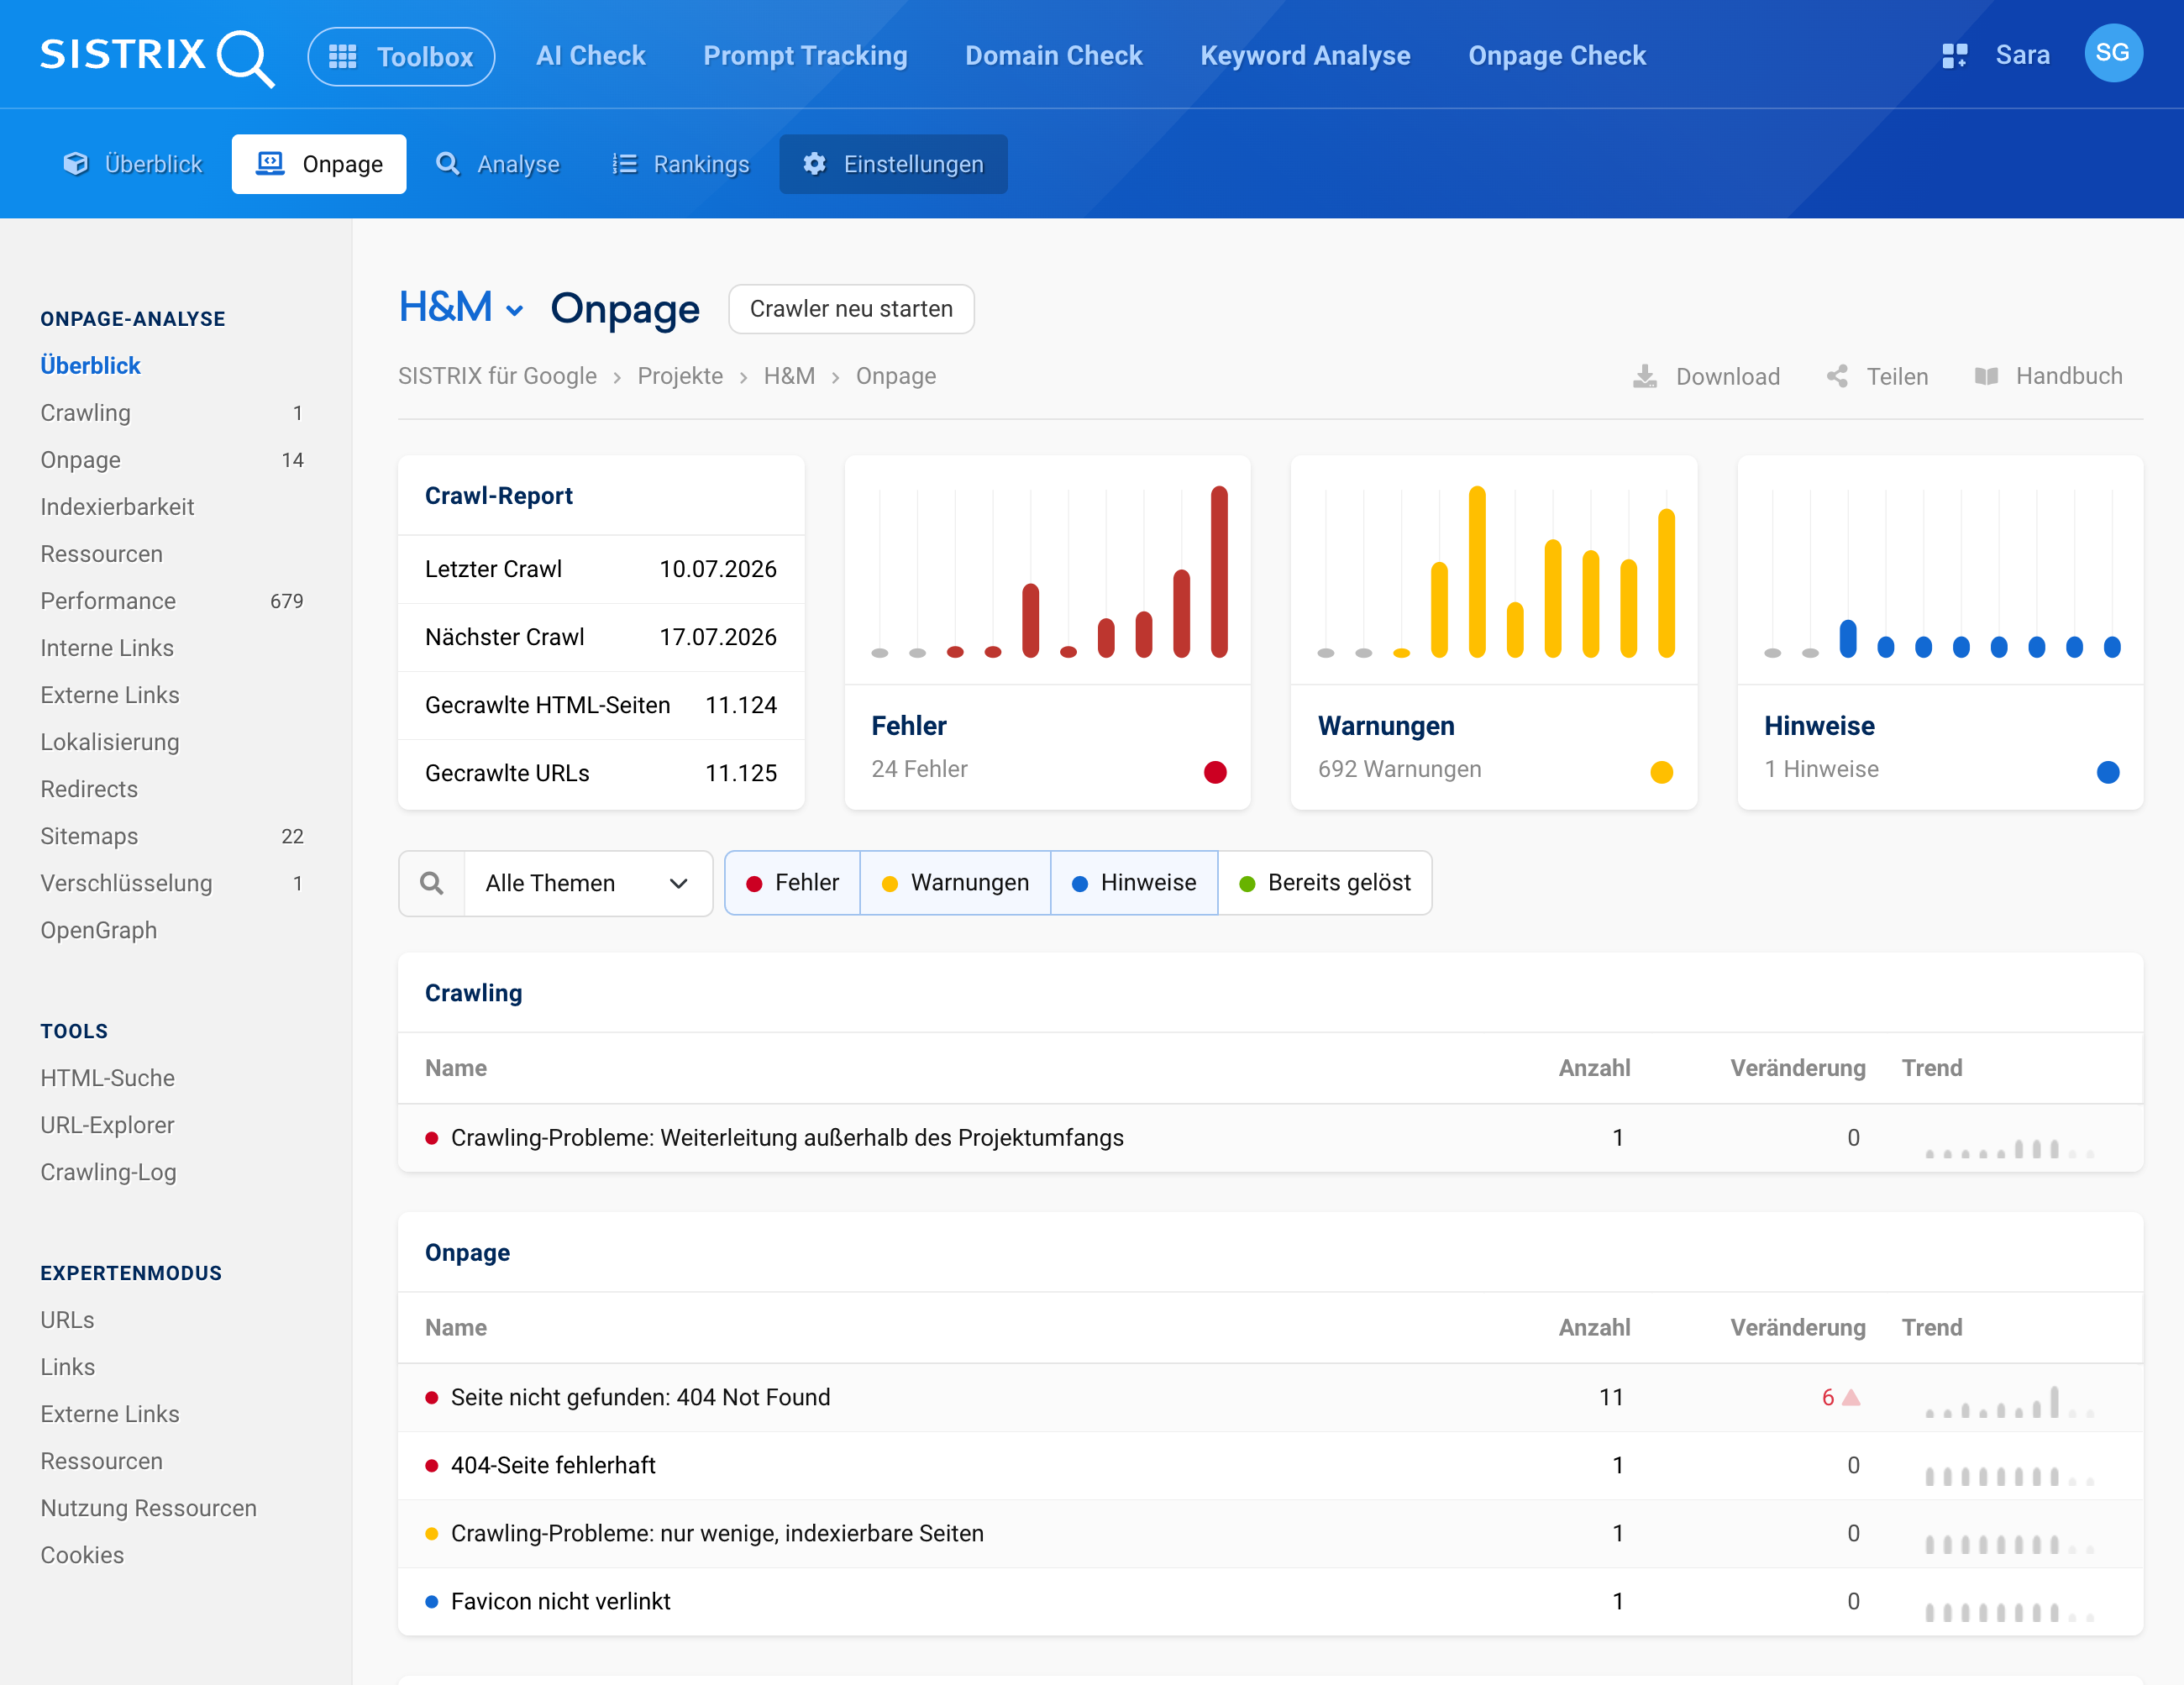Click trend sparkline for Favicon nicht verlinkt
Image resolution: width=2184 pixels, height=1685 pixels.
pos(2009,1610)
